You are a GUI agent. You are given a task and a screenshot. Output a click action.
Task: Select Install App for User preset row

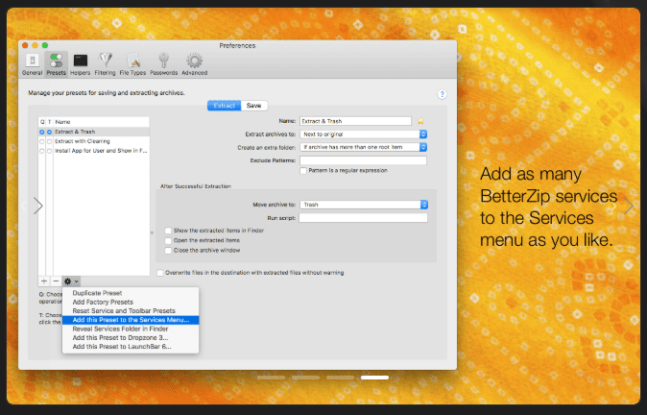tap(94, 151)
